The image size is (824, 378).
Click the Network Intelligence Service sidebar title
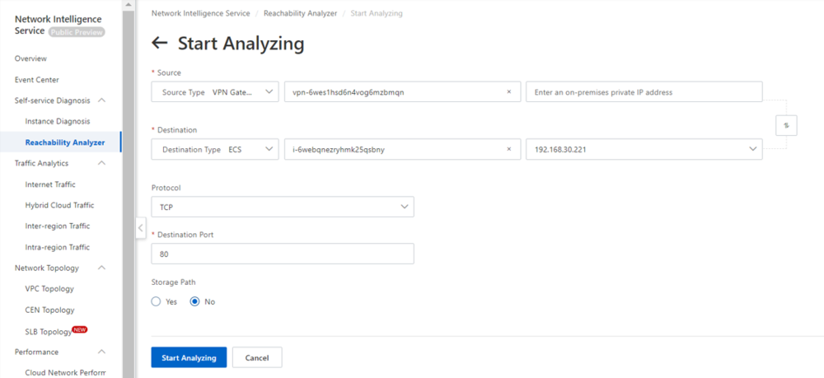click(x=58, y=25)
